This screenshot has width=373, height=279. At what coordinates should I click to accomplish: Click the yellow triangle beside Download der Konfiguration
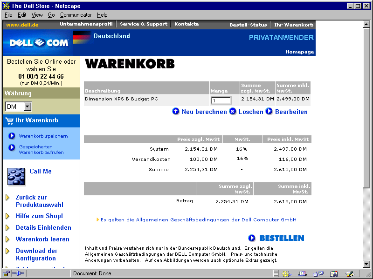tap(7, 251)
